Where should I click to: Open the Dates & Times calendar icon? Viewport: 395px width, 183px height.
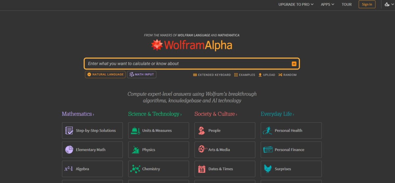point(202,169)
